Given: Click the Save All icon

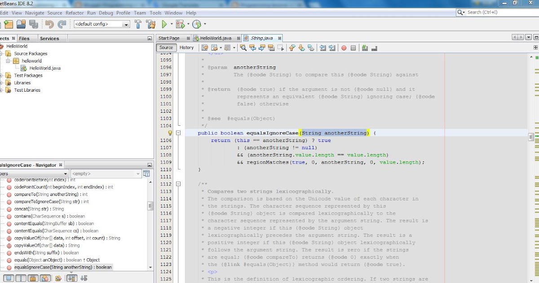Looking at the screenshot, I should tap(34, 24).
